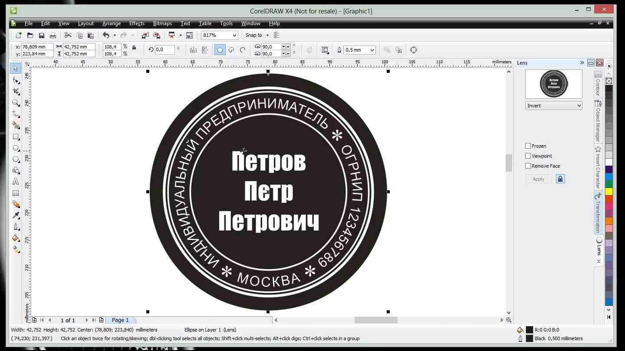
Task: Enable the Frozen checkbox
Action: coord(528,146)
